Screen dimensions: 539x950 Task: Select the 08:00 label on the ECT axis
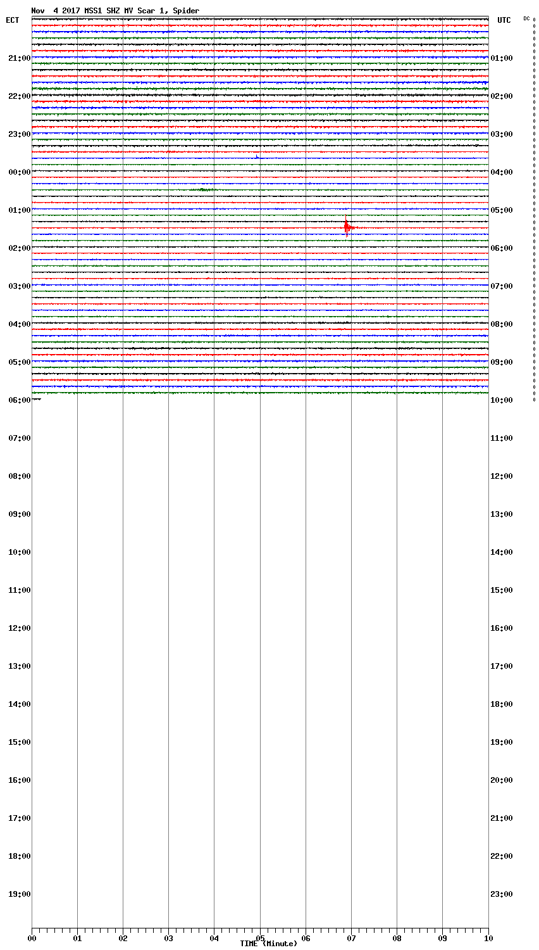20,476
